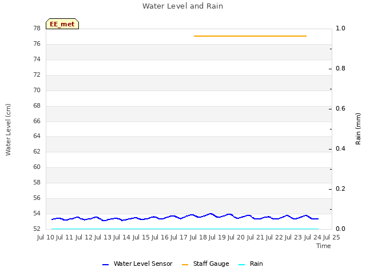Click the Jul 17 x-axis label
The image size is (366, 275).
point(179,238)
